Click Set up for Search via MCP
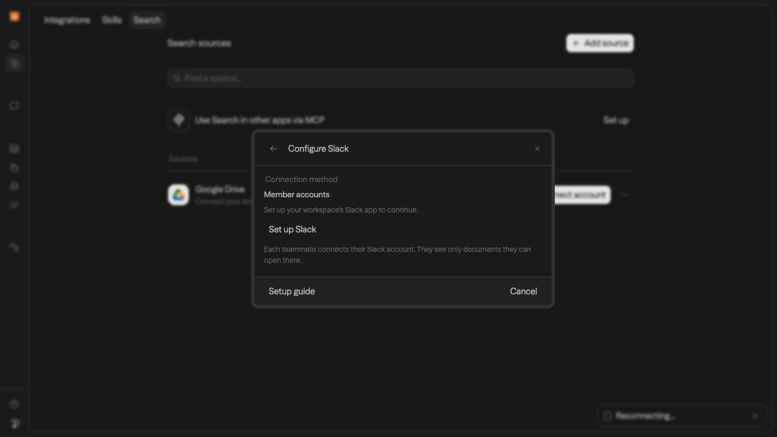Image resolution: width=777 pixels, height=437 pixels. tap(616, 120)
